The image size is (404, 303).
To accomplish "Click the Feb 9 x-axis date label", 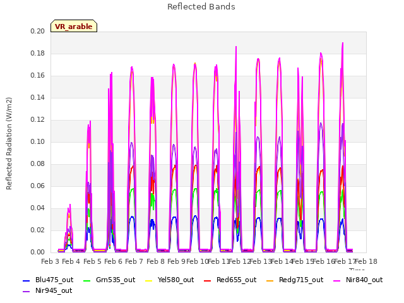I will [x=176, y=261].
